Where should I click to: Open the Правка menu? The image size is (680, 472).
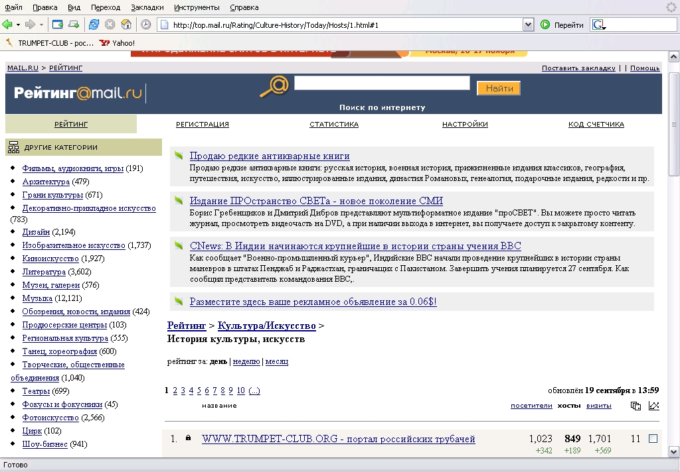44,7
